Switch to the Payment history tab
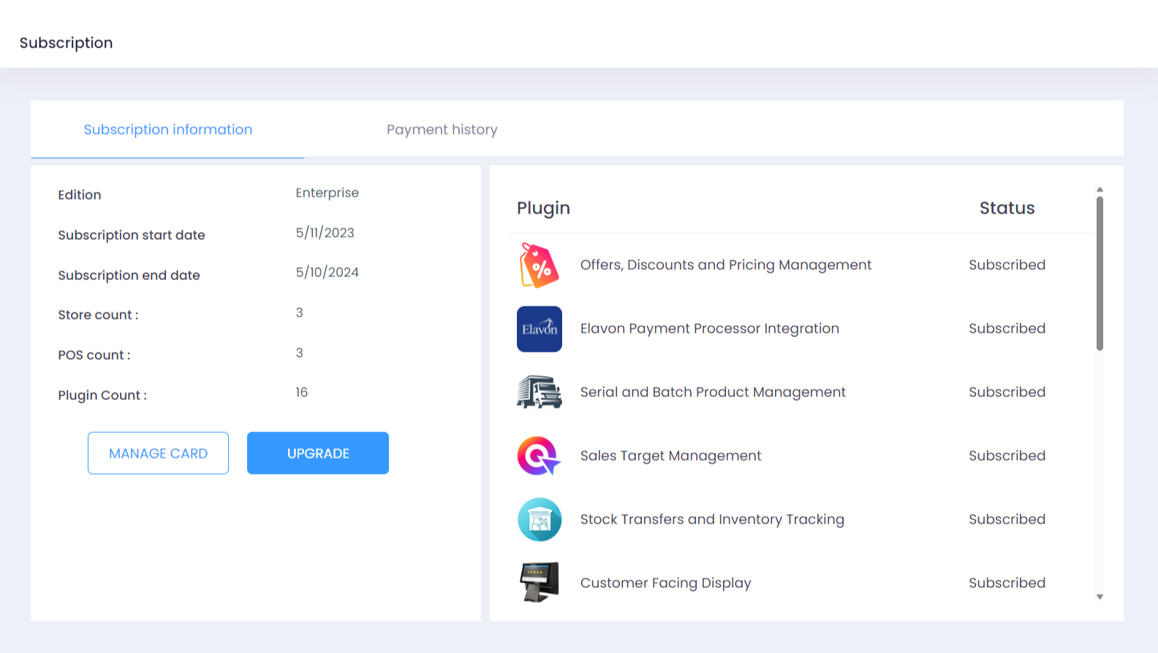Image resolution: width=1158 pixels, height=653 pixels. click(x=442, y=129)
